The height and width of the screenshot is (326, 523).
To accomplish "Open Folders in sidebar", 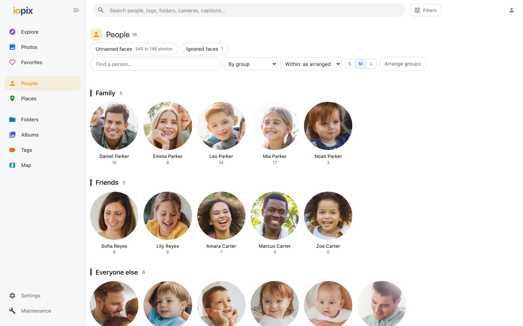I will click(x=42, y=120).
